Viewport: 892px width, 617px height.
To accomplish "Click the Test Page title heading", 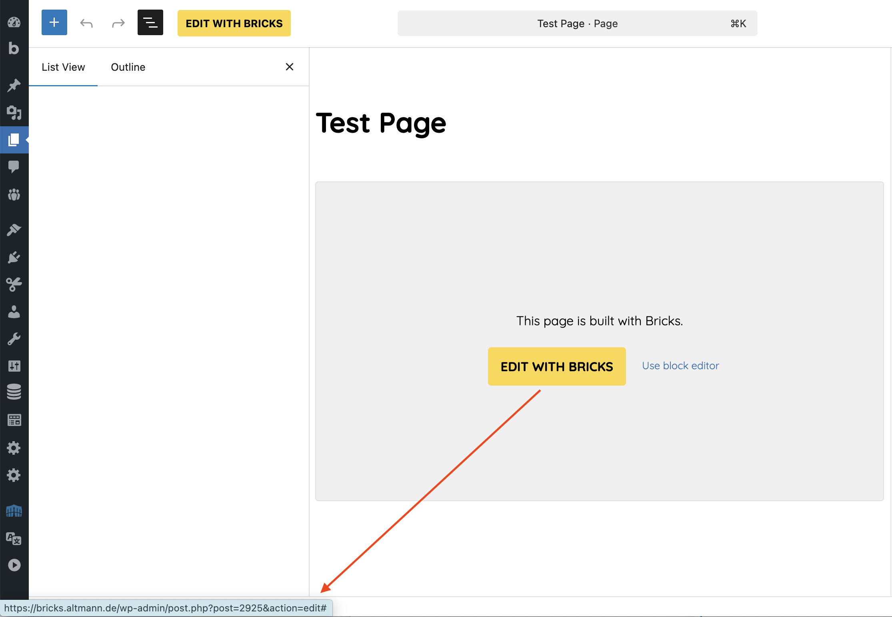I will [381, 123].
